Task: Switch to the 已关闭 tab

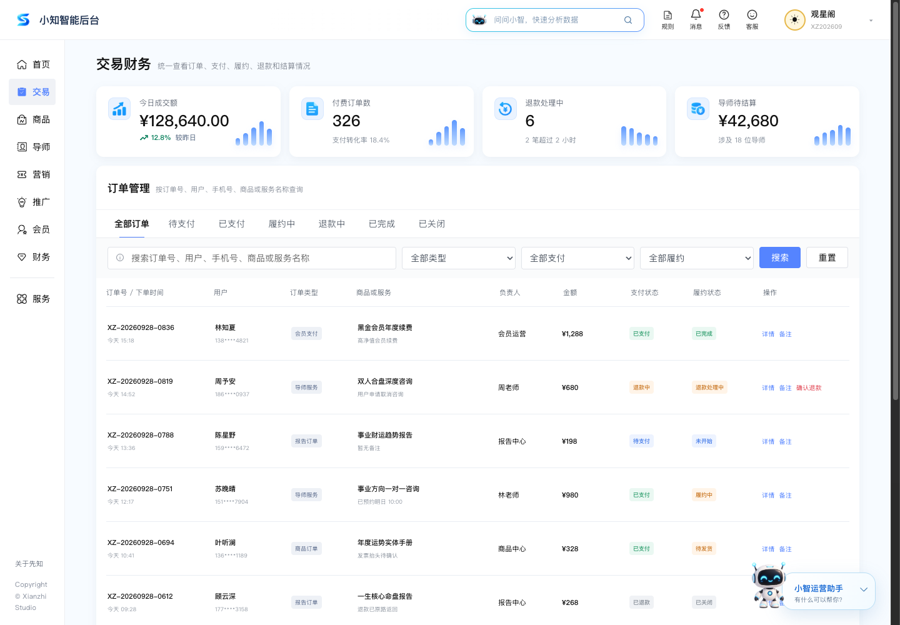Action: point(432,224)
